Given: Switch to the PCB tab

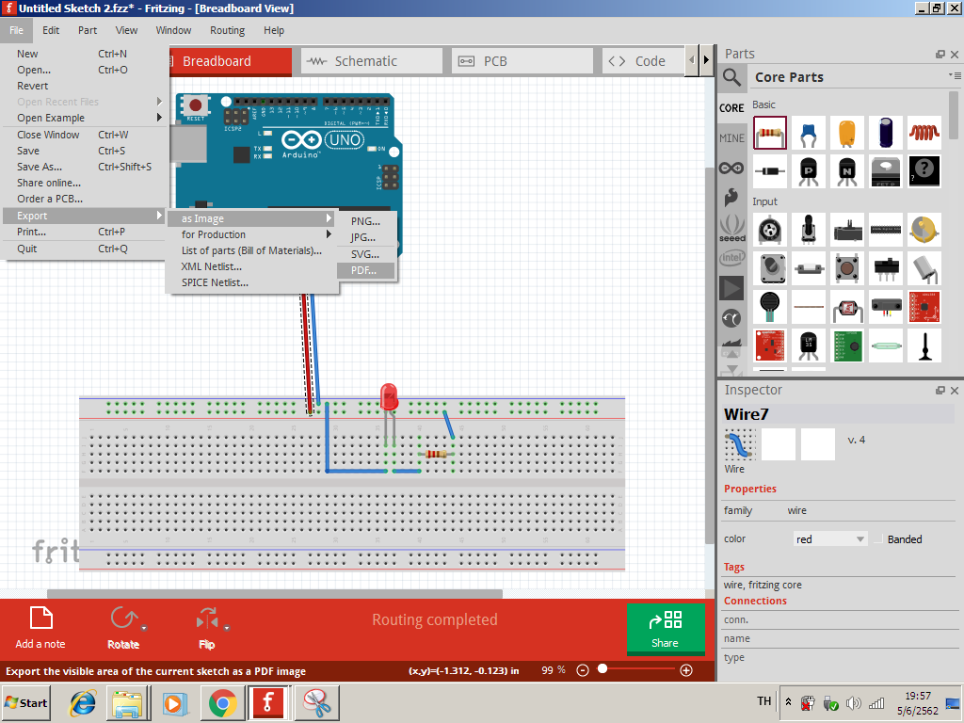Looking at the screenshot, I should [x=522, y=61].
